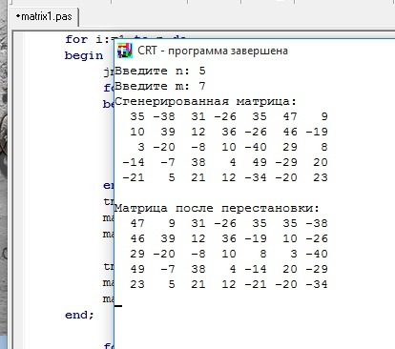Switch to the matrix1.pas editor tab
The height and width of the screenshot is (349, 395).
[x=44, y=17]
